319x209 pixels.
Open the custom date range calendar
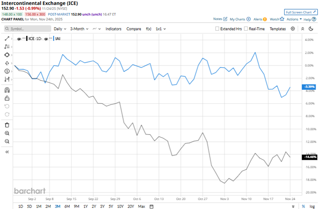click(x=151, y=206)
